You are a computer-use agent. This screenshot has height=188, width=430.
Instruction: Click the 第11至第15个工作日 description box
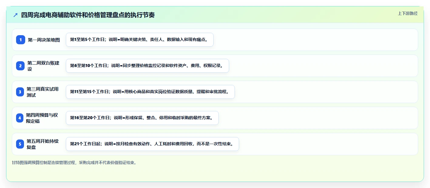150,92
